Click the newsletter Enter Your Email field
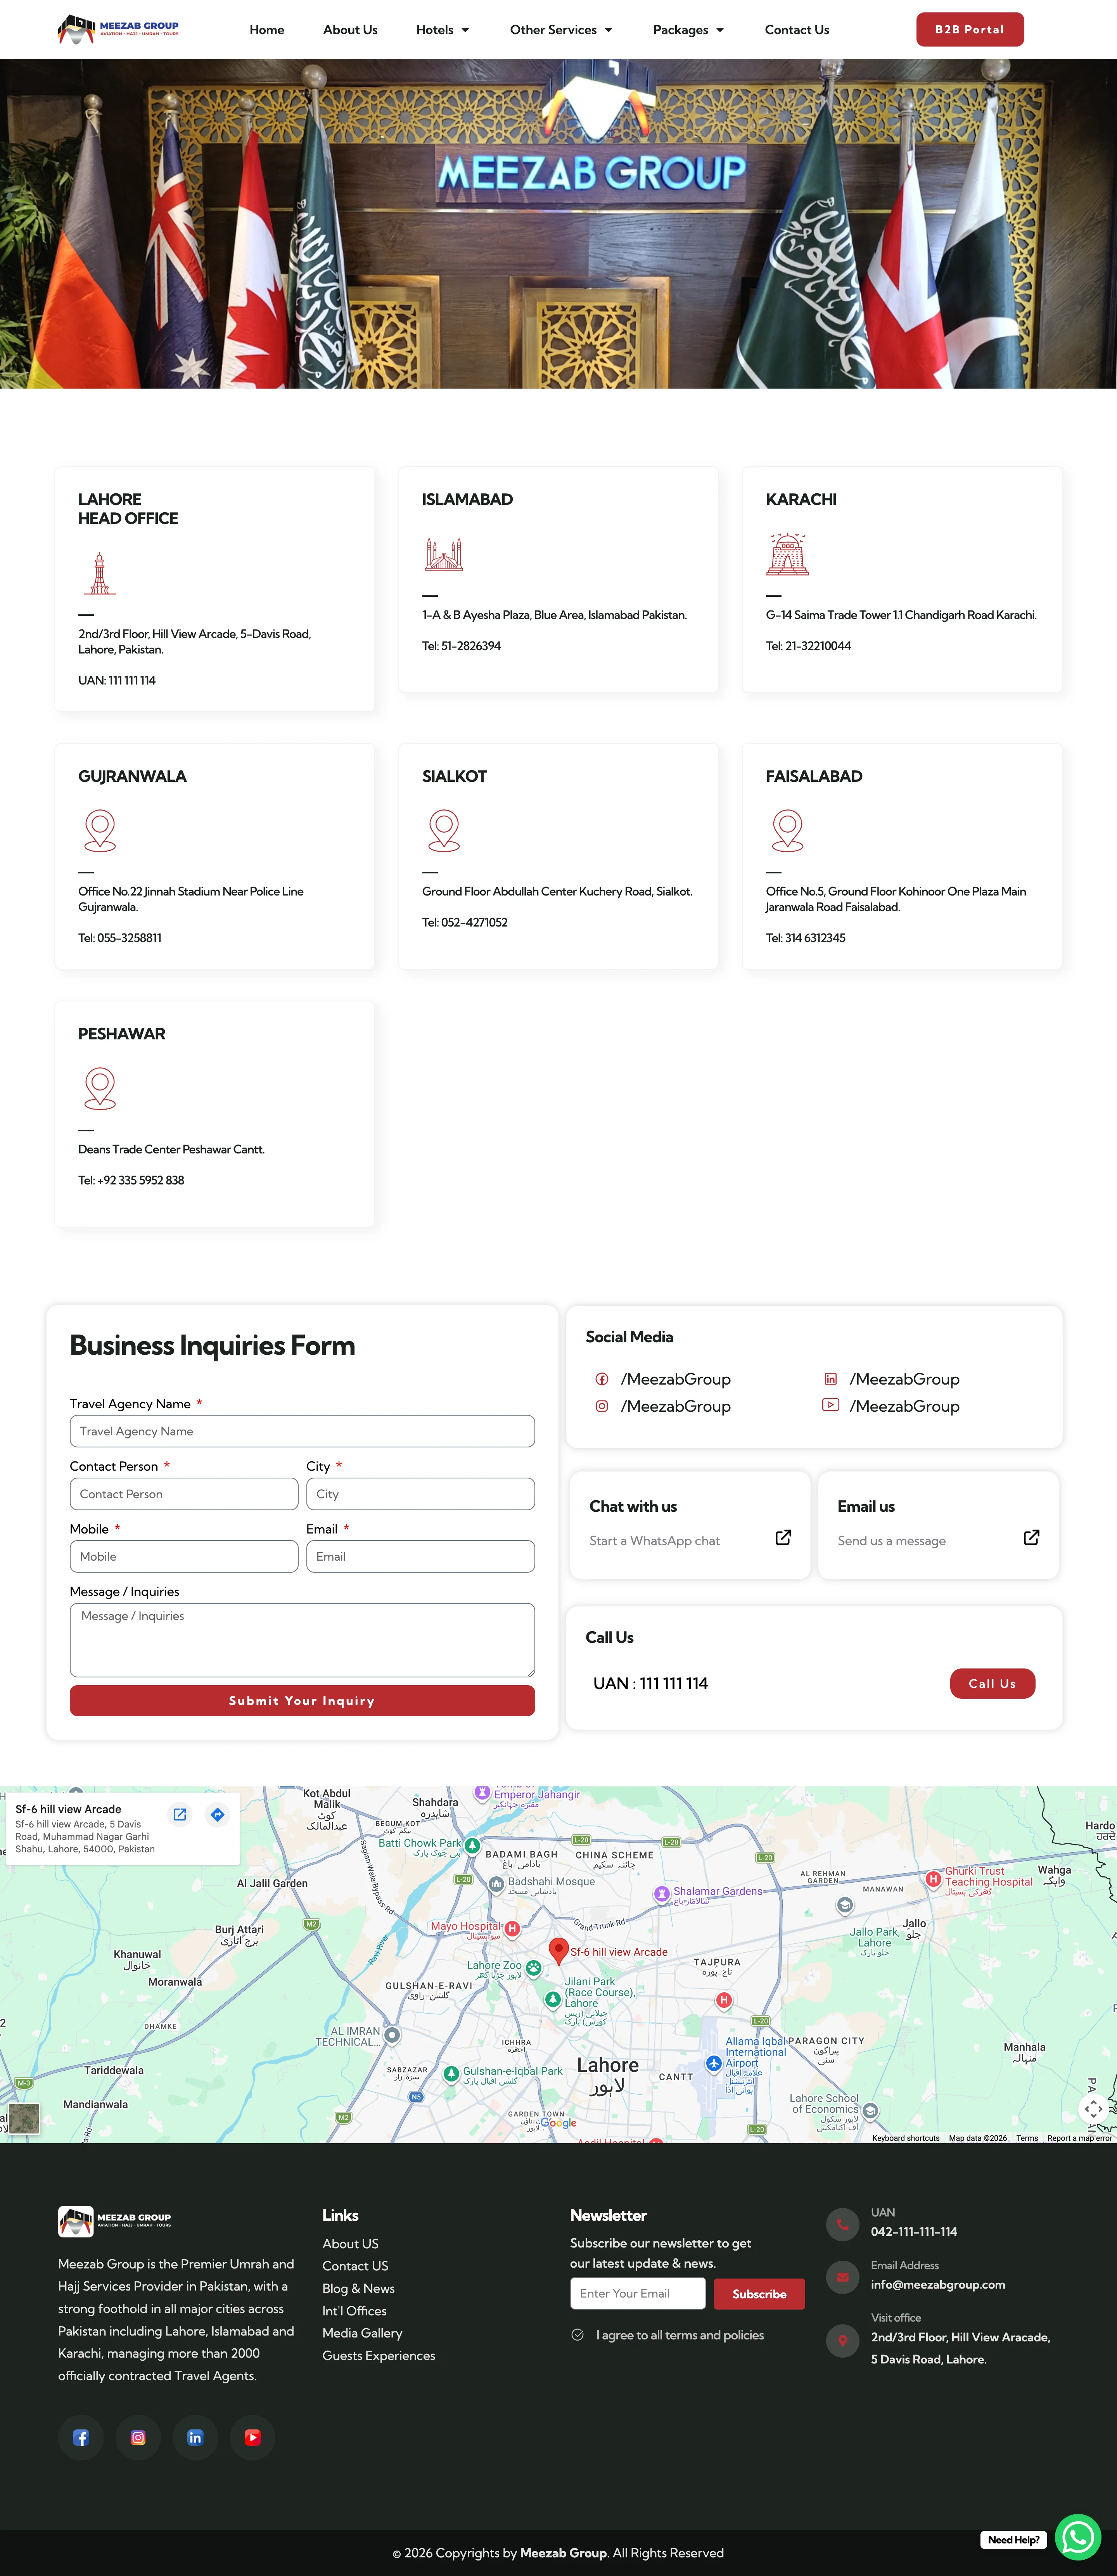The width and height of the screenshot is (1117, 2576). coord(638,2293)
